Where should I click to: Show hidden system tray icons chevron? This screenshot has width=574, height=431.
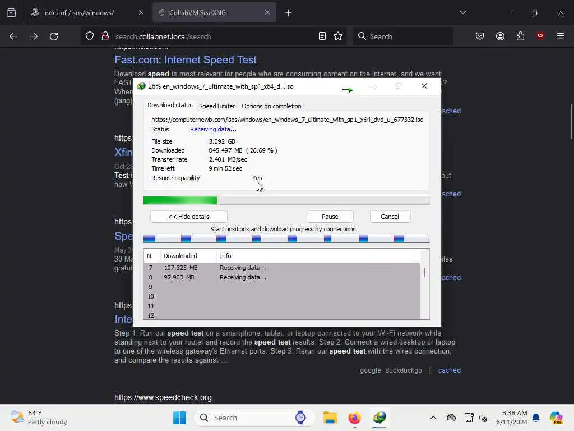click(x=433, y=418)
